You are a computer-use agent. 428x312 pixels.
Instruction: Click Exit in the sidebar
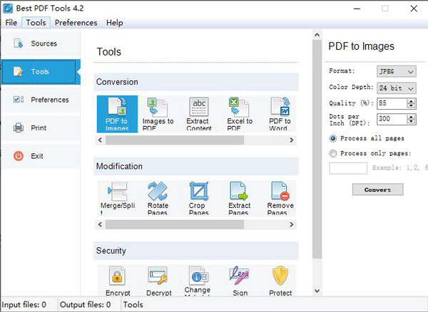(x=41, y=156)
